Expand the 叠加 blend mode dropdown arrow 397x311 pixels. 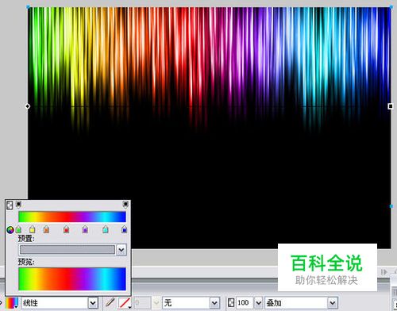click(x=333, y=303)
